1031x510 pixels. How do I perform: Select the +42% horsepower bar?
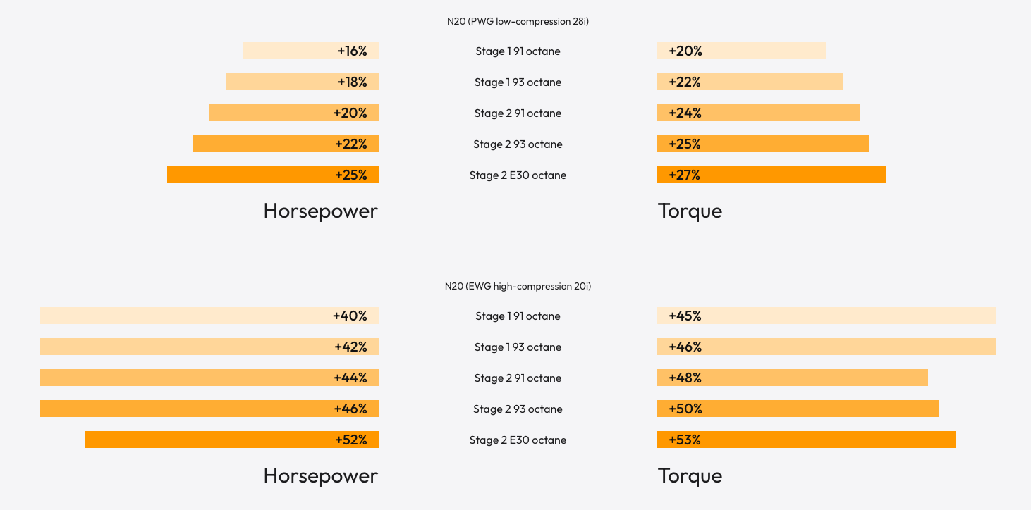pyautogui.click(x=209, y=347)
